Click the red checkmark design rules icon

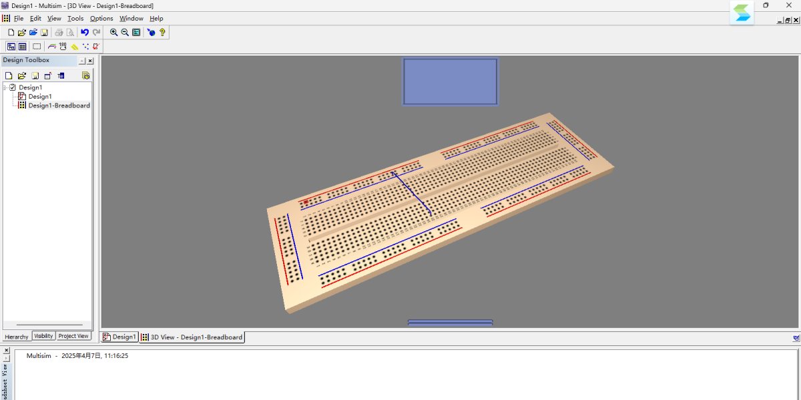coord(96,47)
